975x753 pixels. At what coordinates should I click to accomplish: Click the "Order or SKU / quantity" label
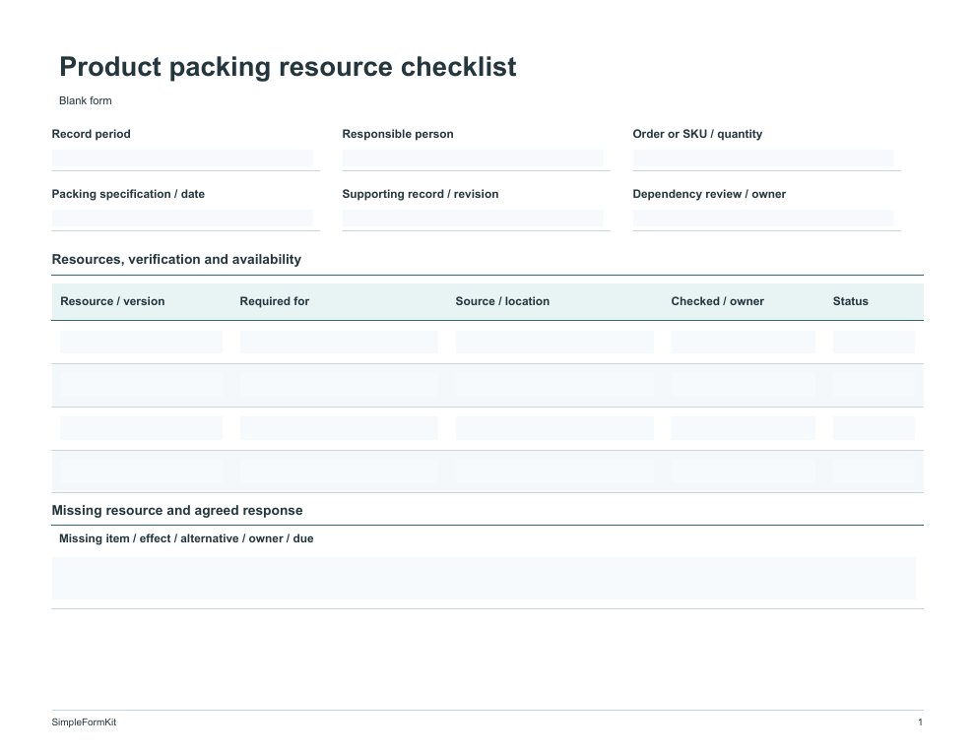(697, 134)
